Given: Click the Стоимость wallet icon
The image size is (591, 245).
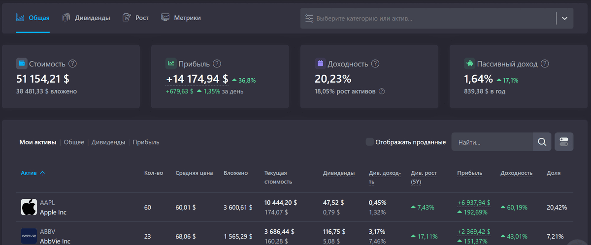Looking at the screenshot, I should (x=21, y=63).
